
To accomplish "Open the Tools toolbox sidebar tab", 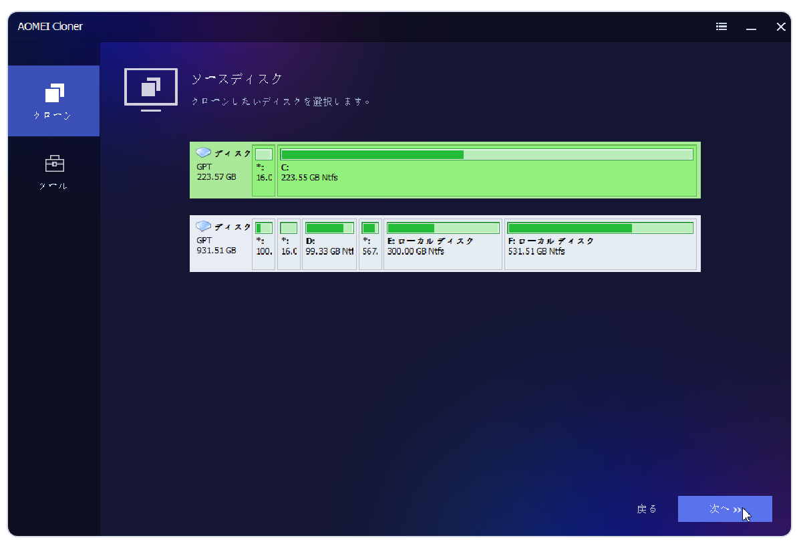I will pos(53,171).
